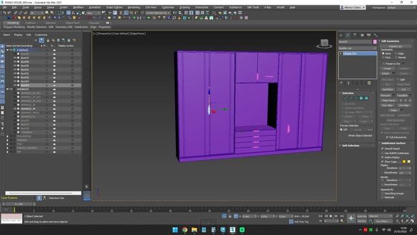Click Maximize Viewport Toggle icon
The width and height of the screenshot is (417, 235).
412,221
